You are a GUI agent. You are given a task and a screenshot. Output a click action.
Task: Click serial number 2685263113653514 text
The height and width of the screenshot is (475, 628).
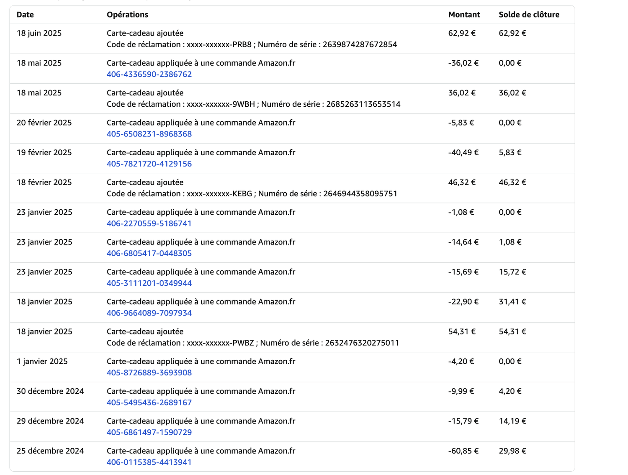click(363, 104)
